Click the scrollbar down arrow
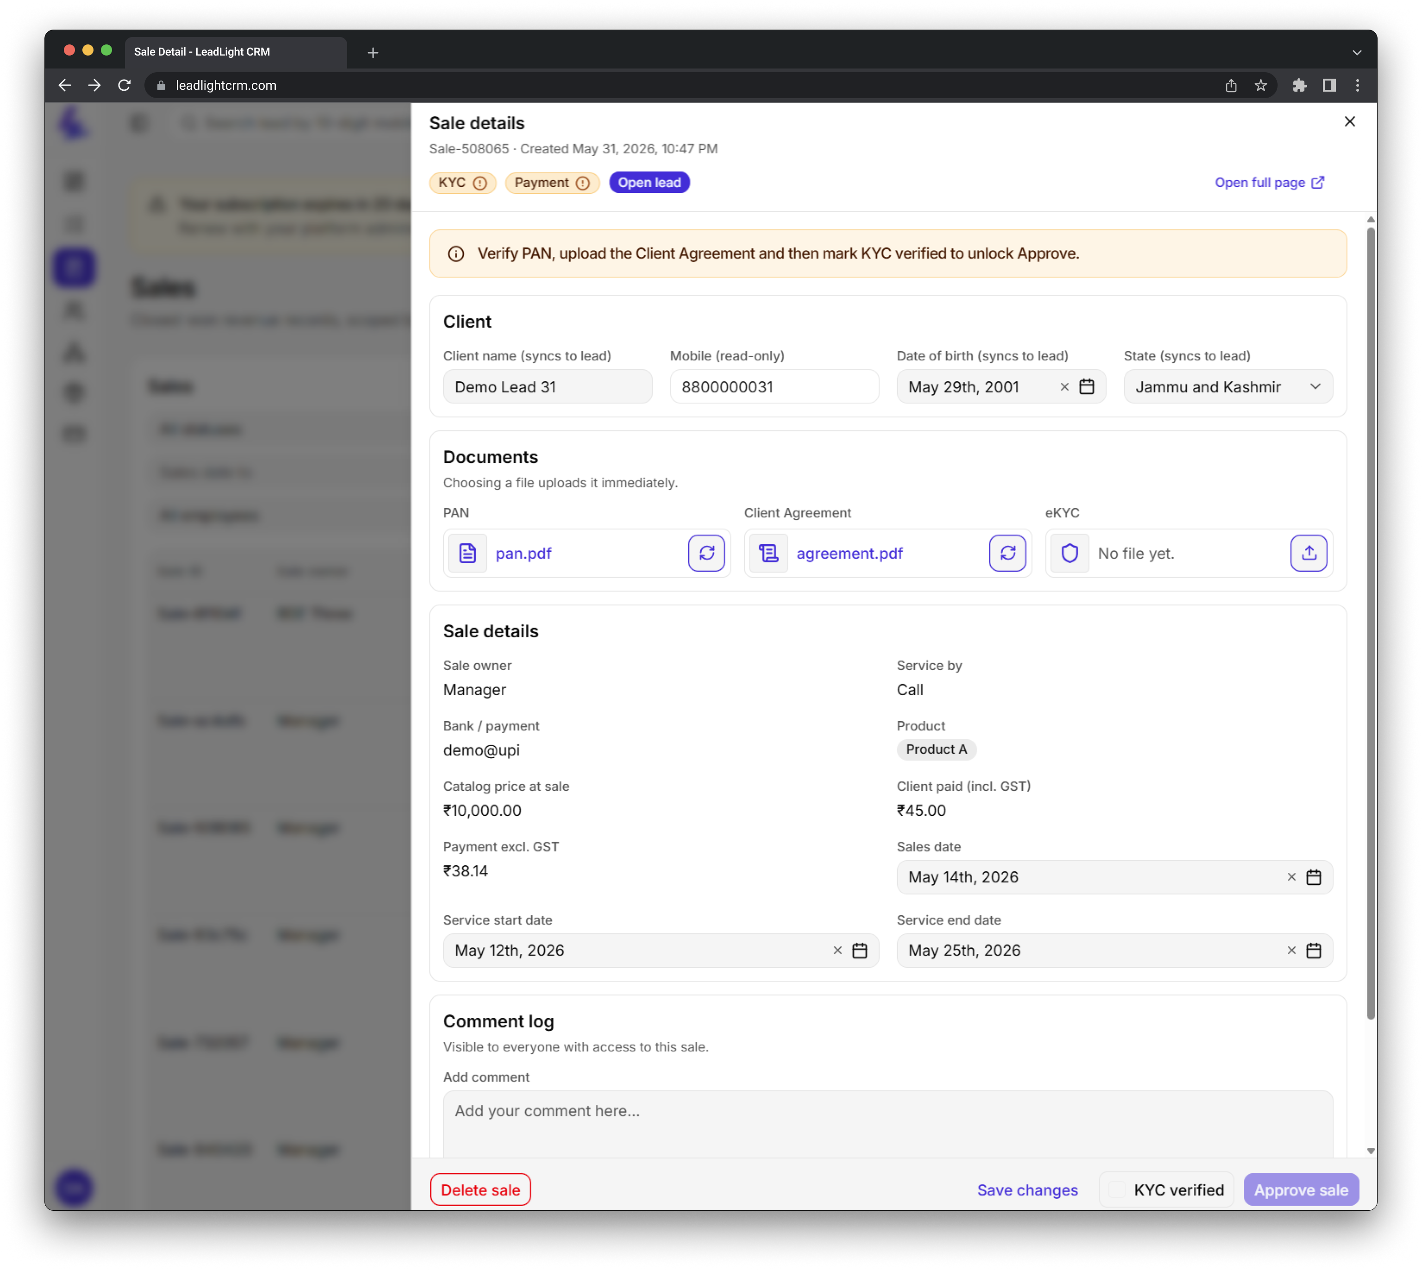 [x=1370, y=1151]
